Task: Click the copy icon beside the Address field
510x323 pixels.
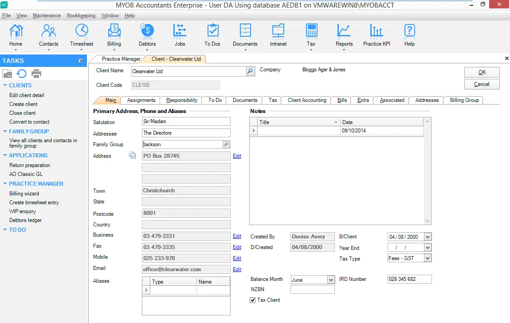Action: (131, 155)
